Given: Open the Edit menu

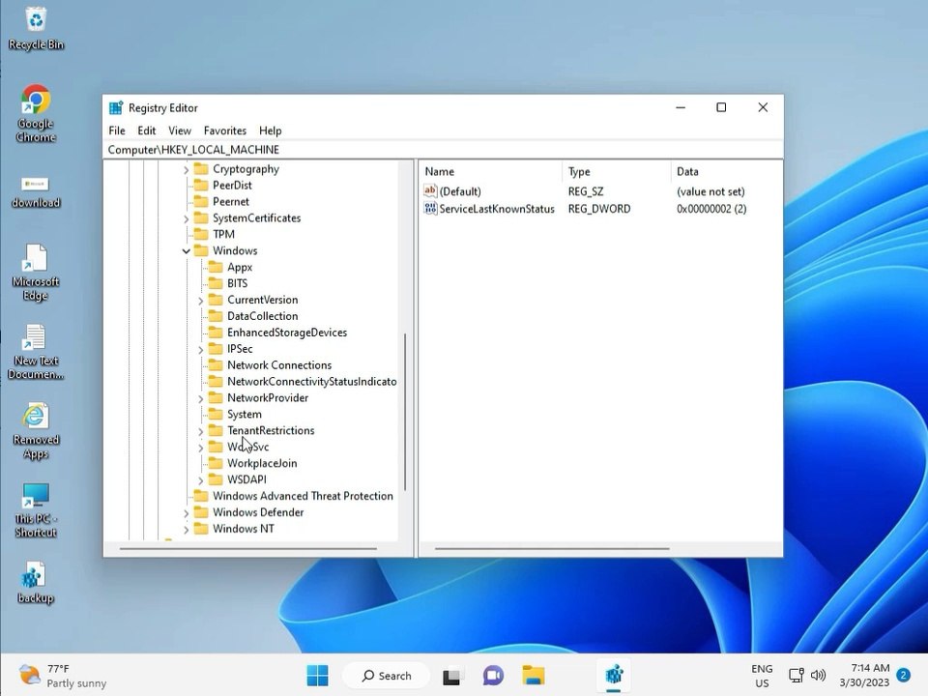Looking at the screenshot, I should 146,130.
